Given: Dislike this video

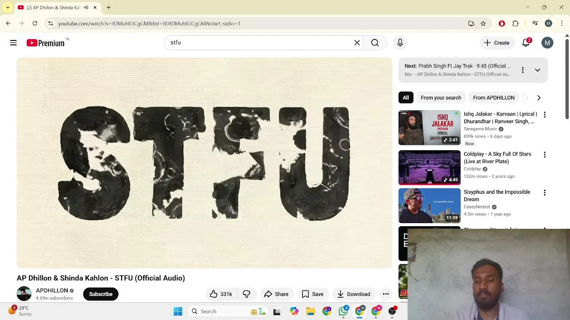Looking at the screenshot, I should pos(246,294).
